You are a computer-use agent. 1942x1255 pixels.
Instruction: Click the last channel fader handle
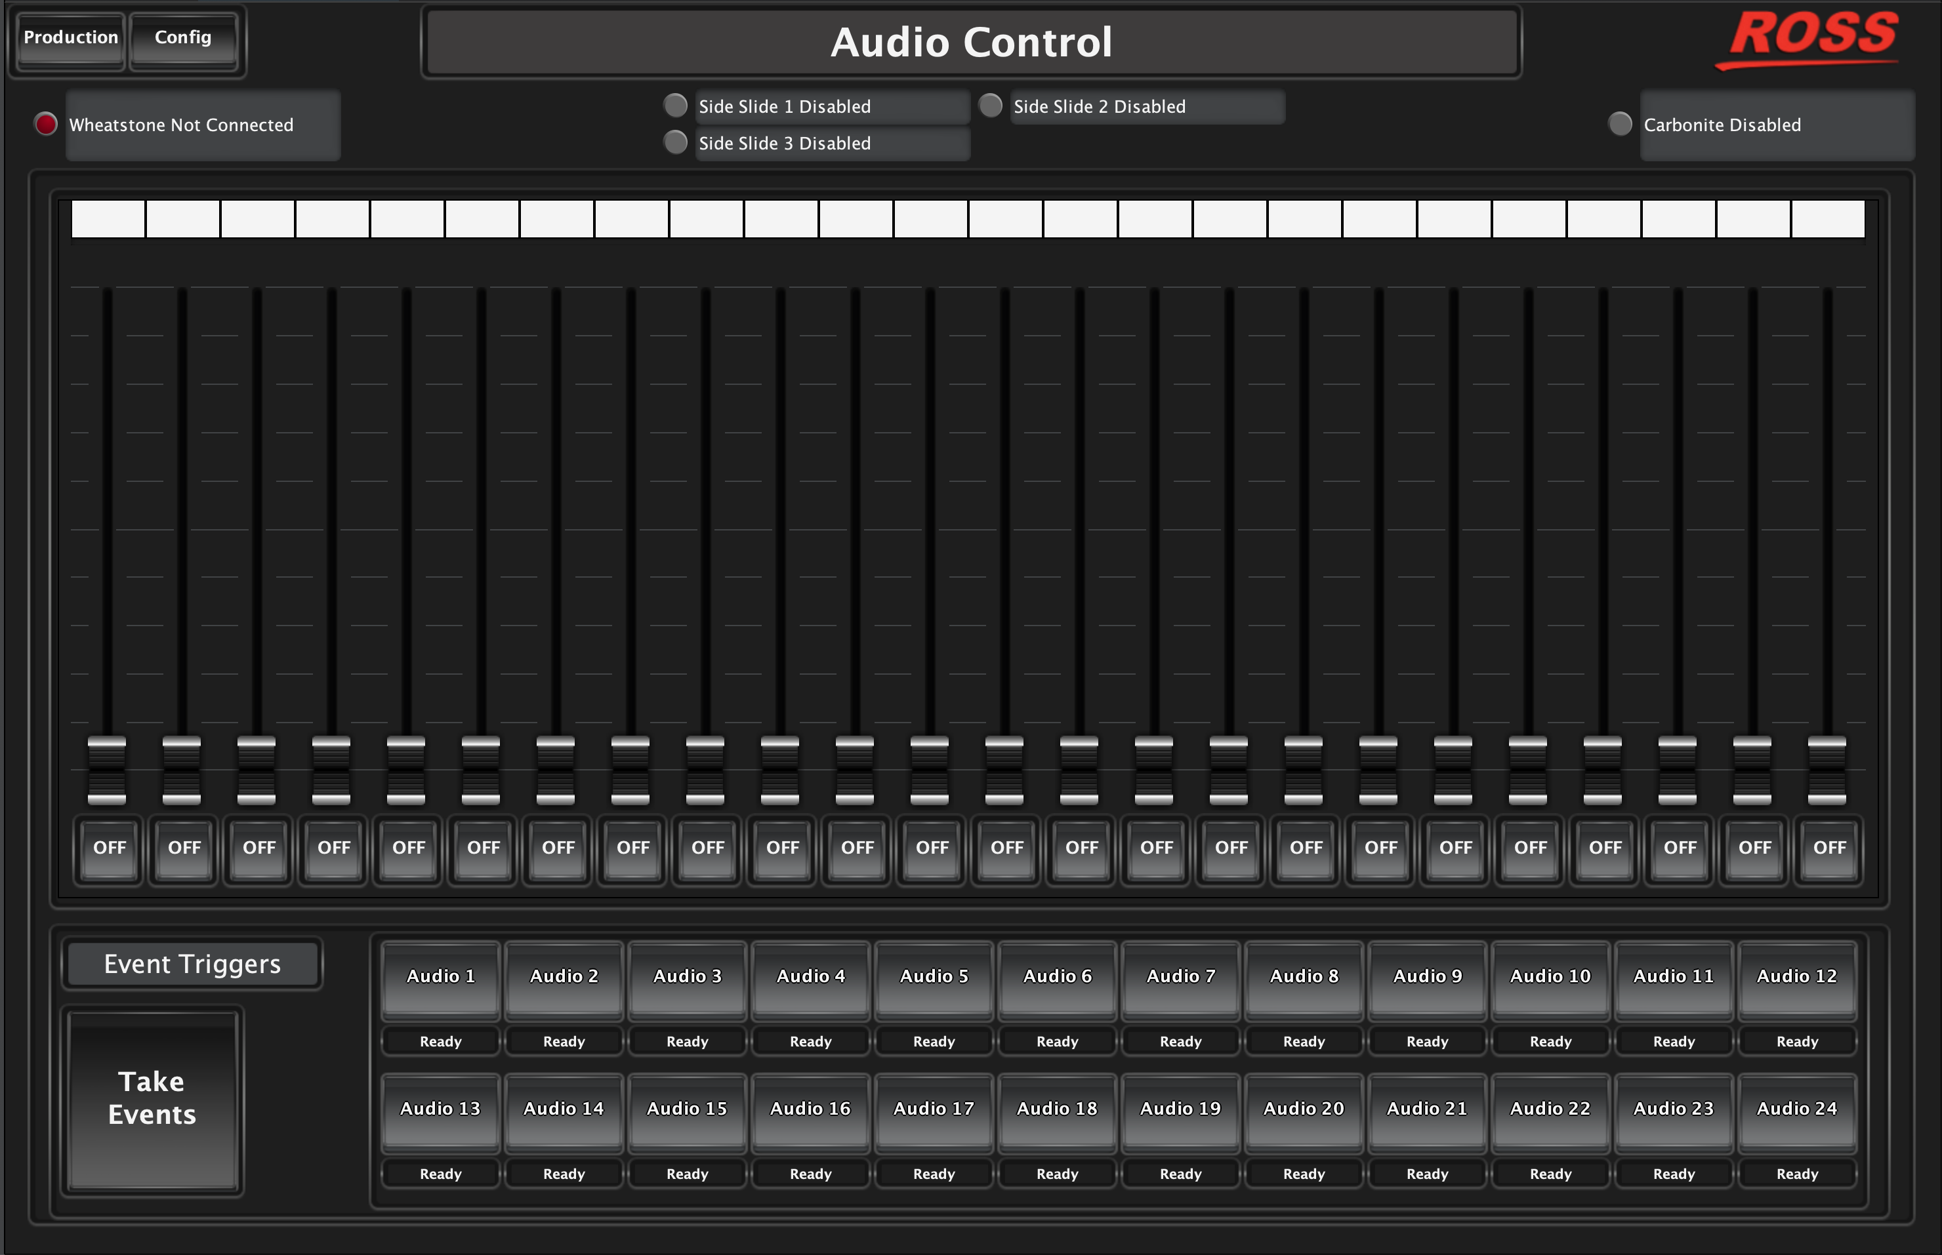click(x=1827, y=770)
